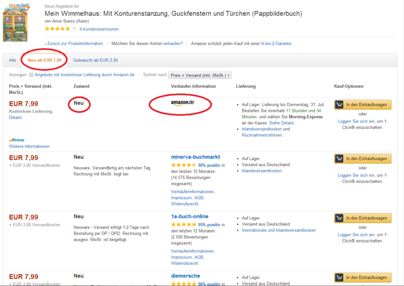This screenshot has height=286, width=404.
Task: Open the 6 Kundenrezensionen link
Action: 99,29
